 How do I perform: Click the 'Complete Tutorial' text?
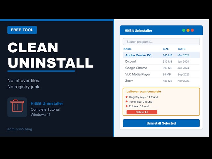click(45, 109)
